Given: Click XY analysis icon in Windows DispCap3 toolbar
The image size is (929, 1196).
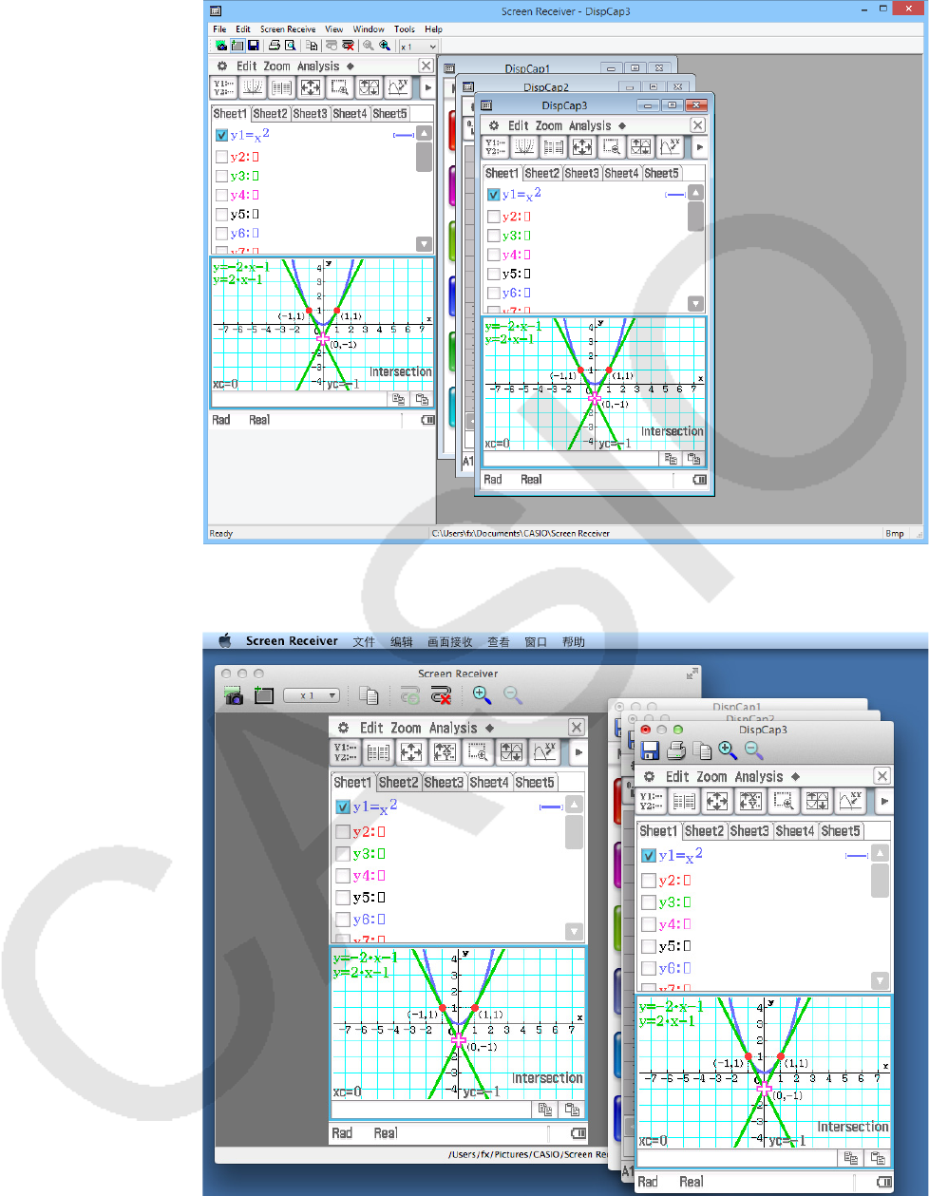Looking at the screenshot, I should click(671, 147).
